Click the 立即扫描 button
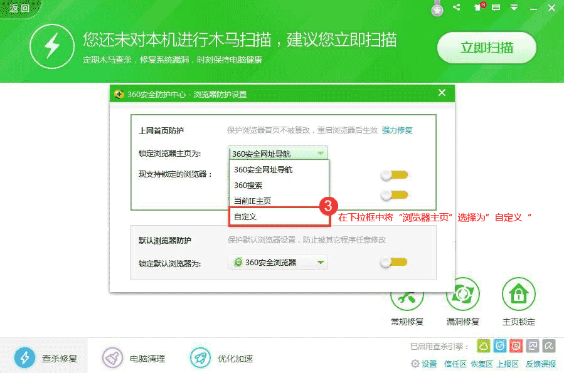The image size is (564, 373). pyautogui.click(x=486, y=48)
